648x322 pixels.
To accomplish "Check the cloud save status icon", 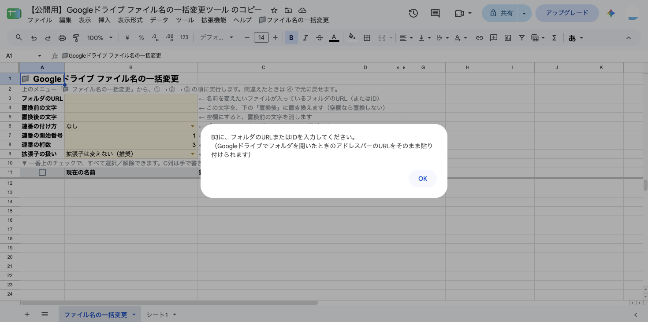I will [x=302, y=10].
